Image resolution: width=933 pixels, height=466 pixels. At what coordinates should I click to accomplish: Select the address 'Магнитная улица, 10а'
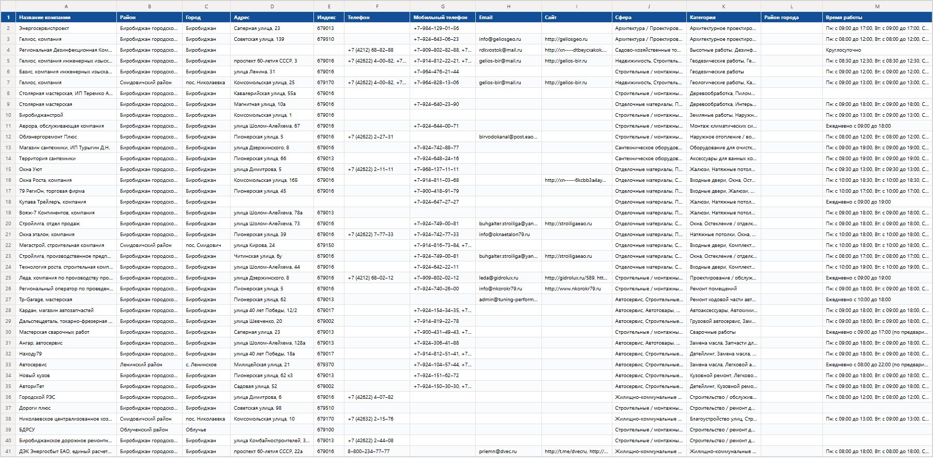[x=272, y=104]
